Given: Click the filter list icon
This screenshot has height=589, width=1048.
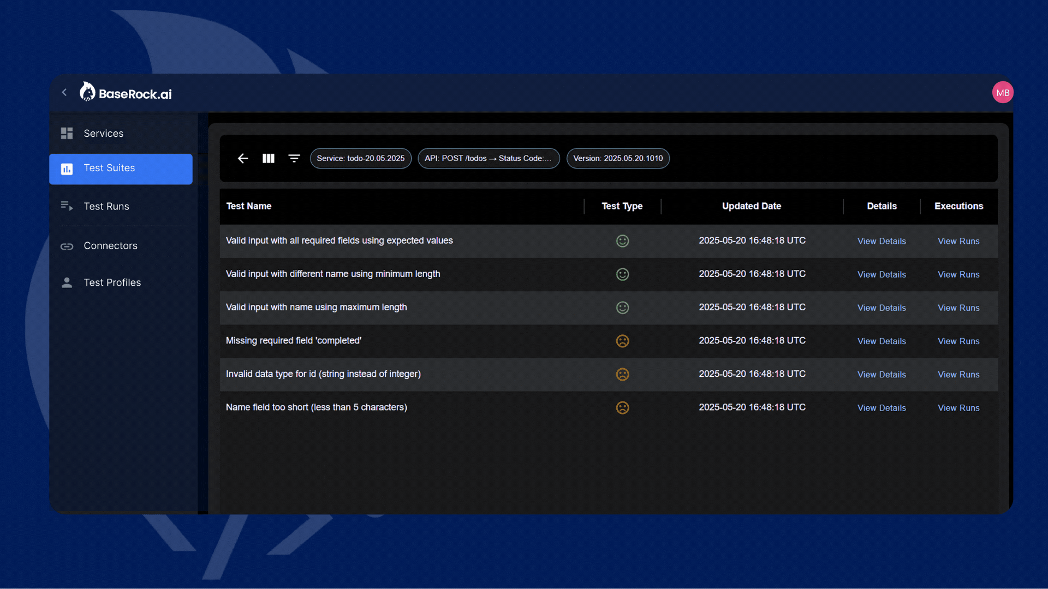Looking at the screenshot, I should 294,158.
